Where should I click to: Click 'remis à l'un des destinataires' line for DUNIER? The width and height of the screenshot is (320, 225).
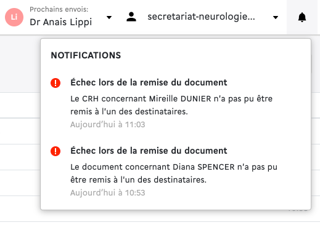pos(129,112)
